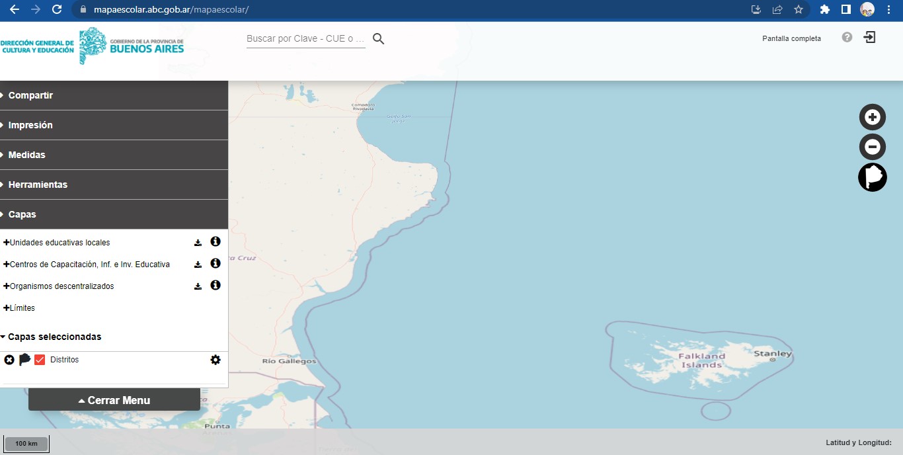Expand the Límites layer group
Viewport: 903px width, 455px height.
[x=7, y=308]
